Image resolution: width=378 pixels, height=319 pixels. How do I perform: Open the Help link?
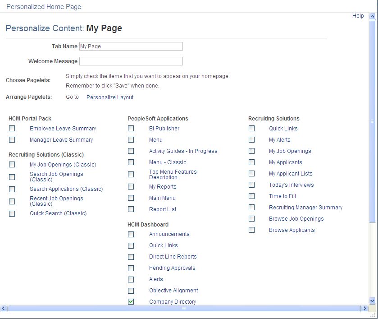(358, 15)
